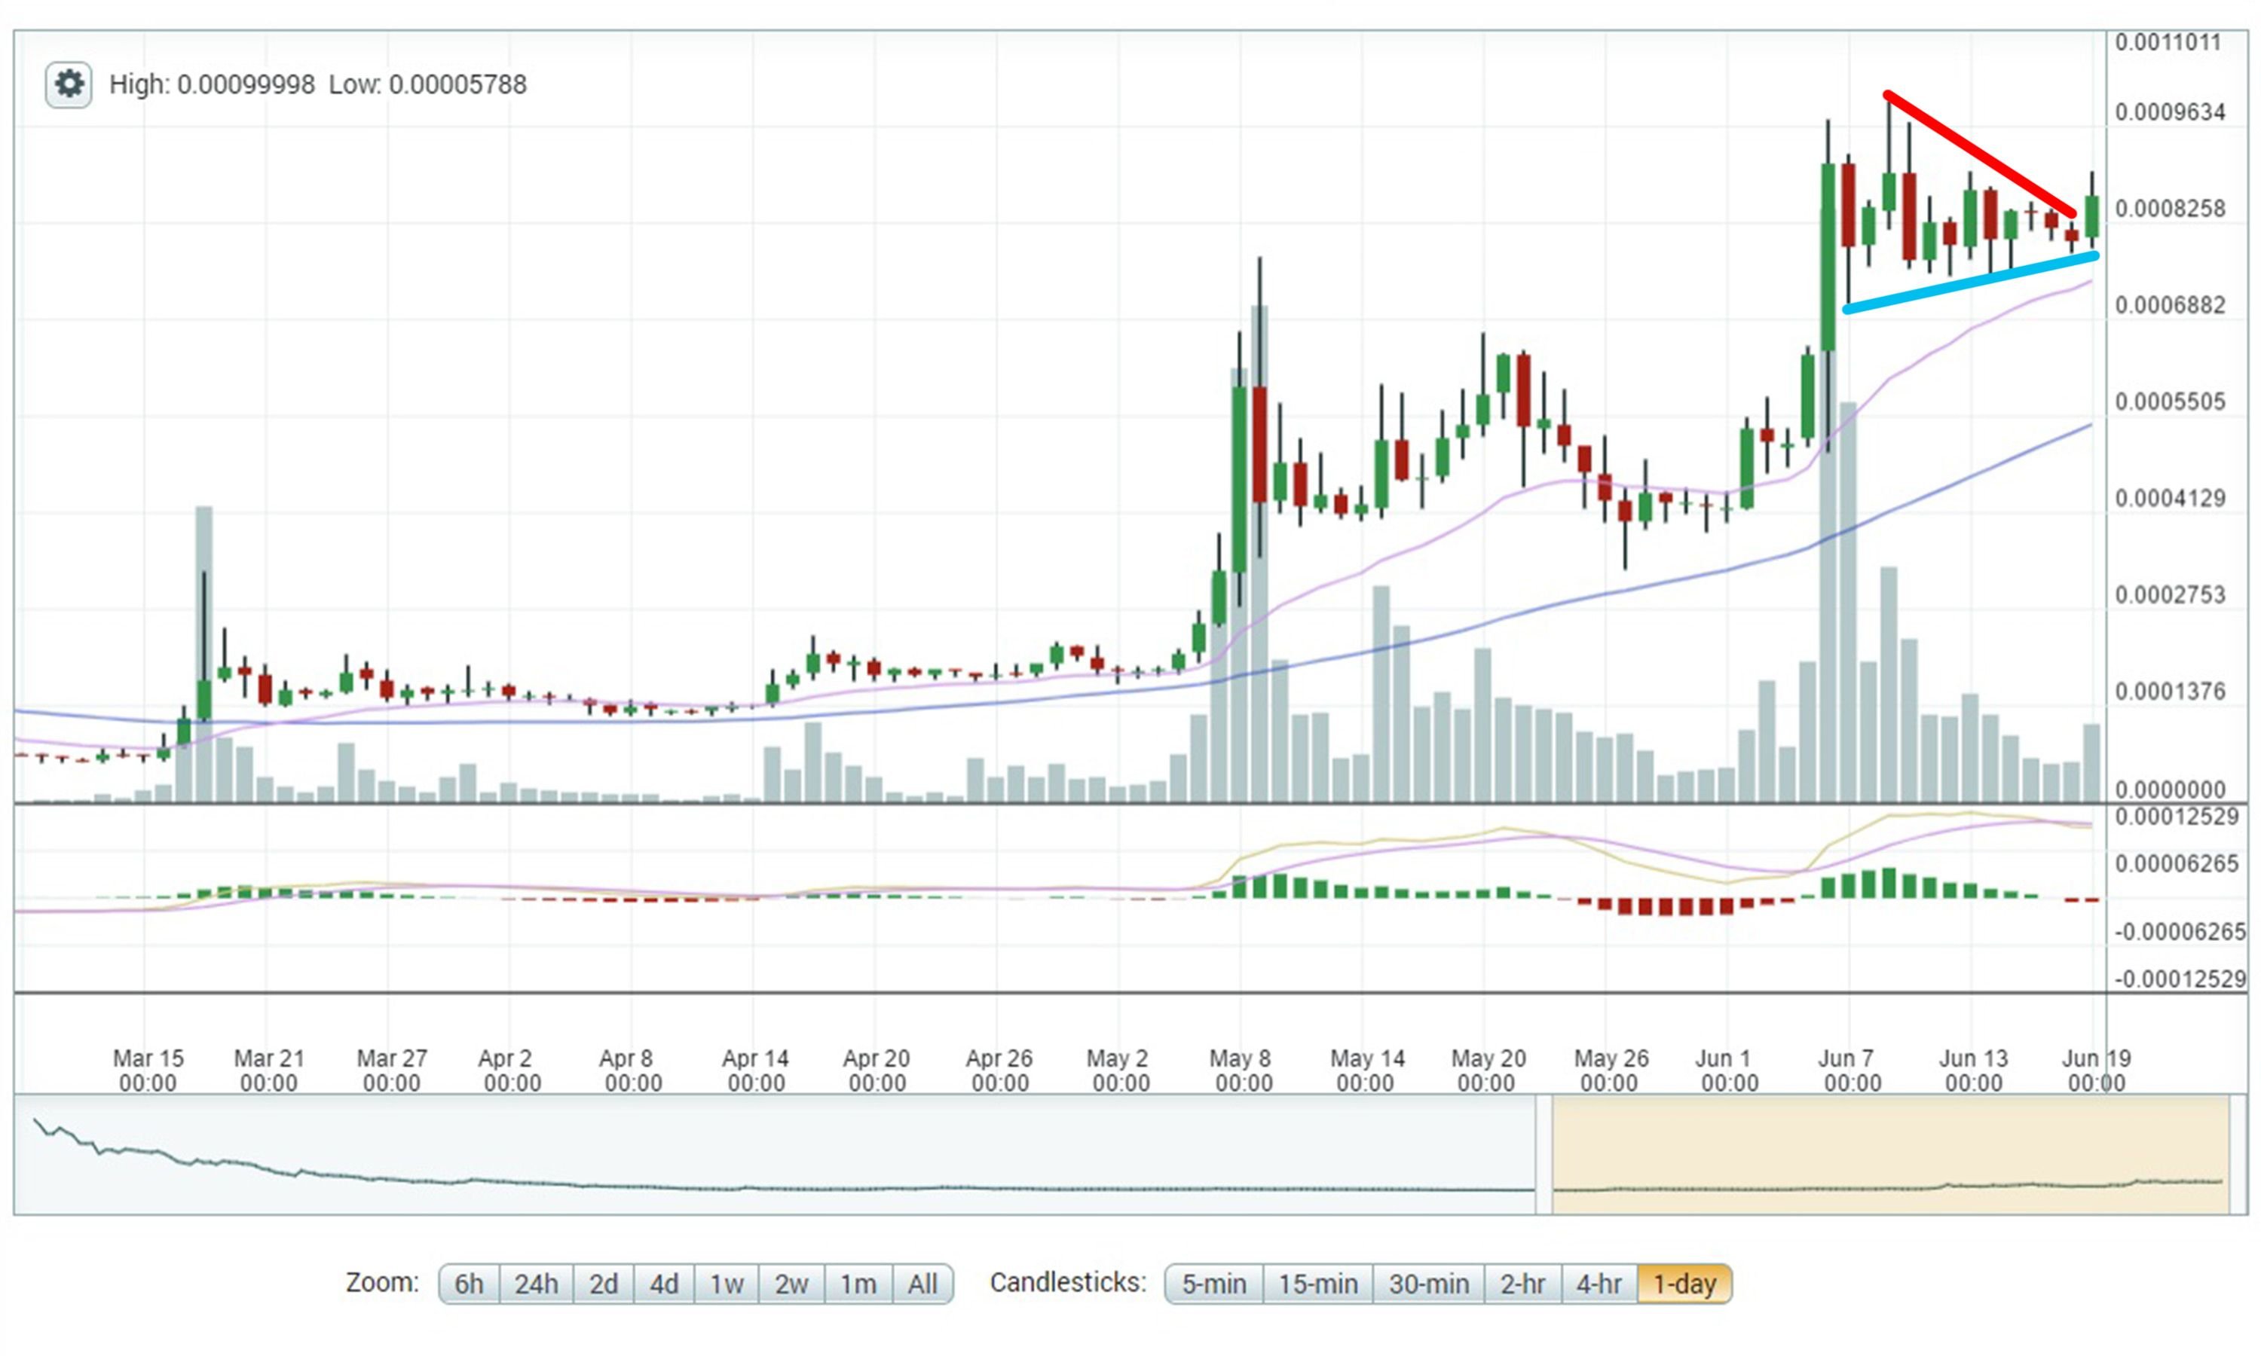
Task: Click the Low: 0.00005788 value
Action: [428, 85]
